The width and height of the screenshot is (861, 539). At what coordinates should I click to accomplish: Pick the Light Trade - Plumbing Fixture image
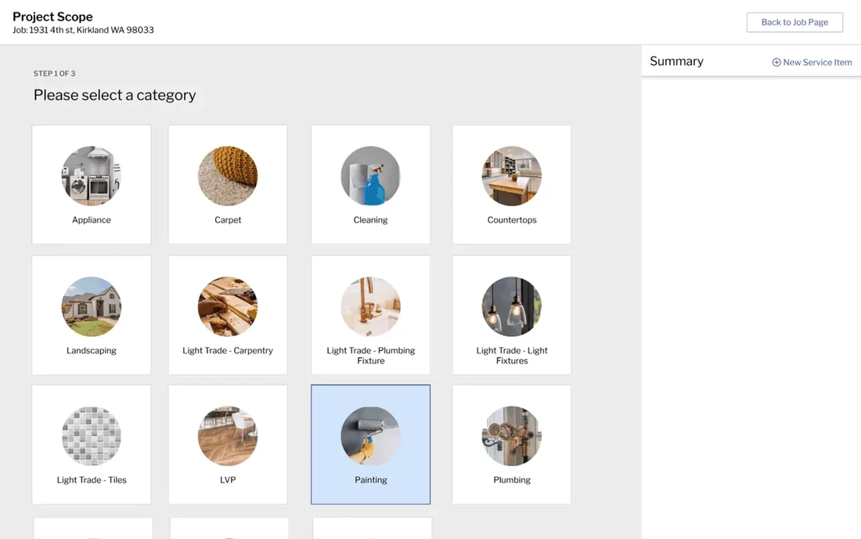[371, 306]
